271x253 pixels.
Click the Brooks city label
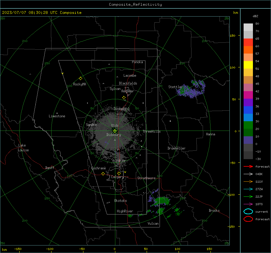coord(214,211)
